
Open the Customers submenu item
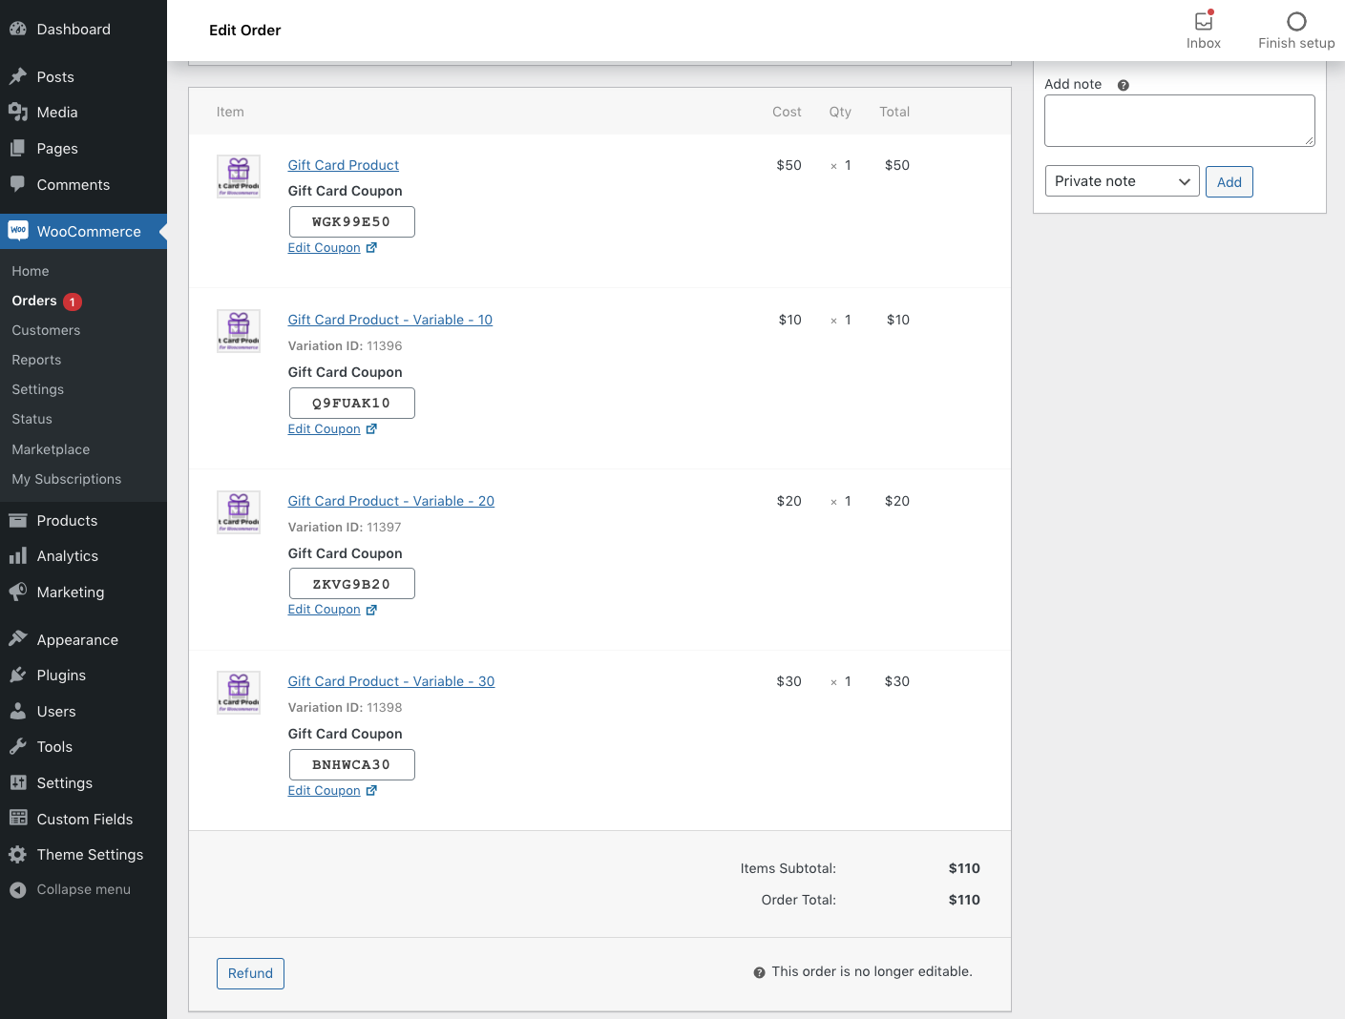pyautogui.click(x=46, y=330)
